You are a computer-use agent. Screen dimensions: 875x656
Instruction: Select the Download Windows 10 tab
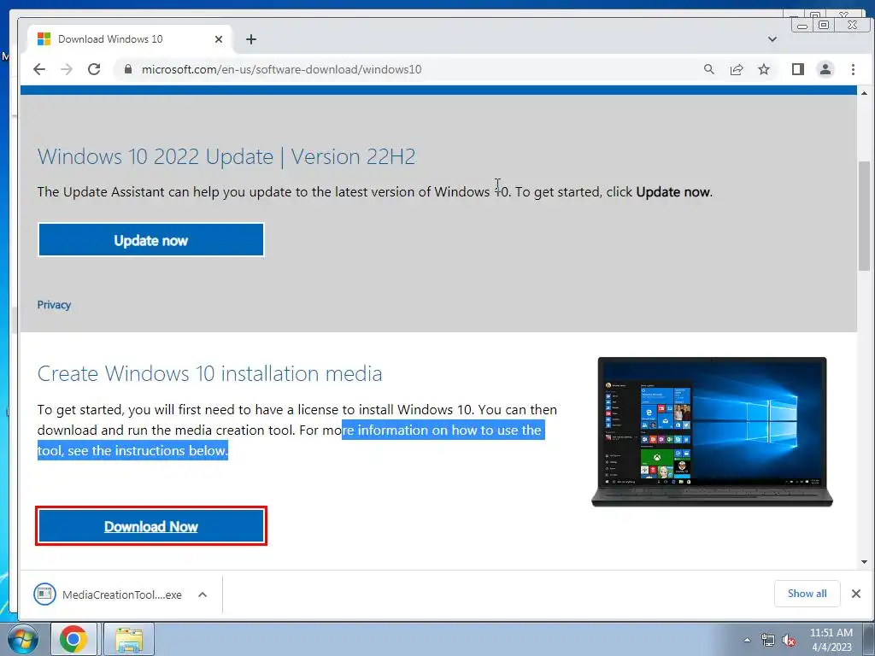point(130,39)
